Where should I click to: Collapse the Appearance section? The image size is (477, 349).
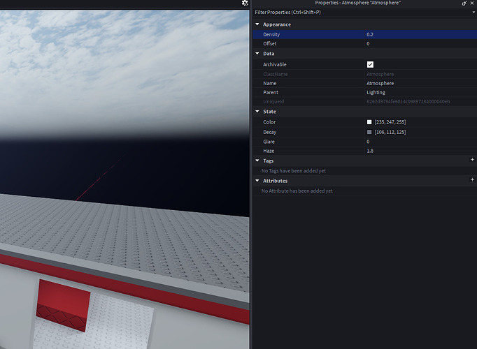257,24
